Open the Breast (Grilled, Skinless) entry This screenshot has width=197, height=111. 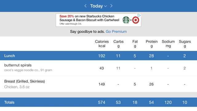tap(98, 84)
